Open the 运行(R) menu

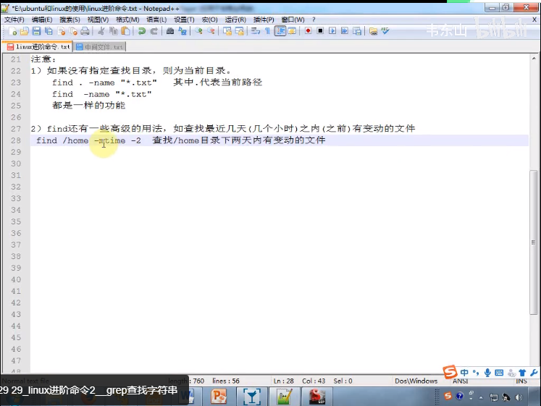click(235, 20)
